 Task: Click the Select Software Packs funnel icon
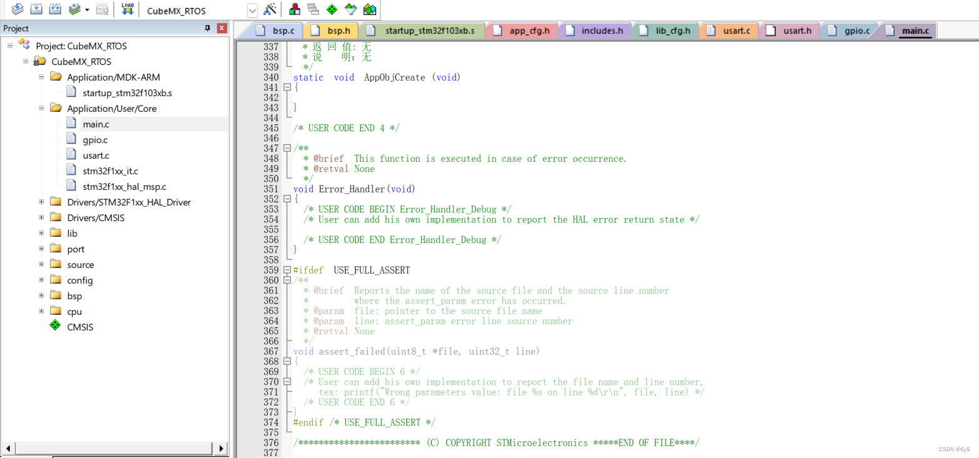click(351, 9)
